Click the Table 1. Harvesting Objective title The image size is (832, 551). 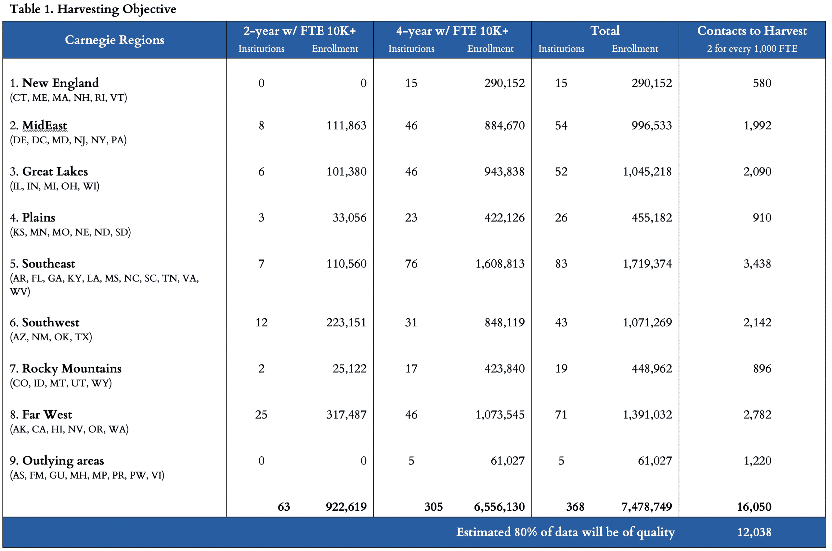tap(93, 9)
